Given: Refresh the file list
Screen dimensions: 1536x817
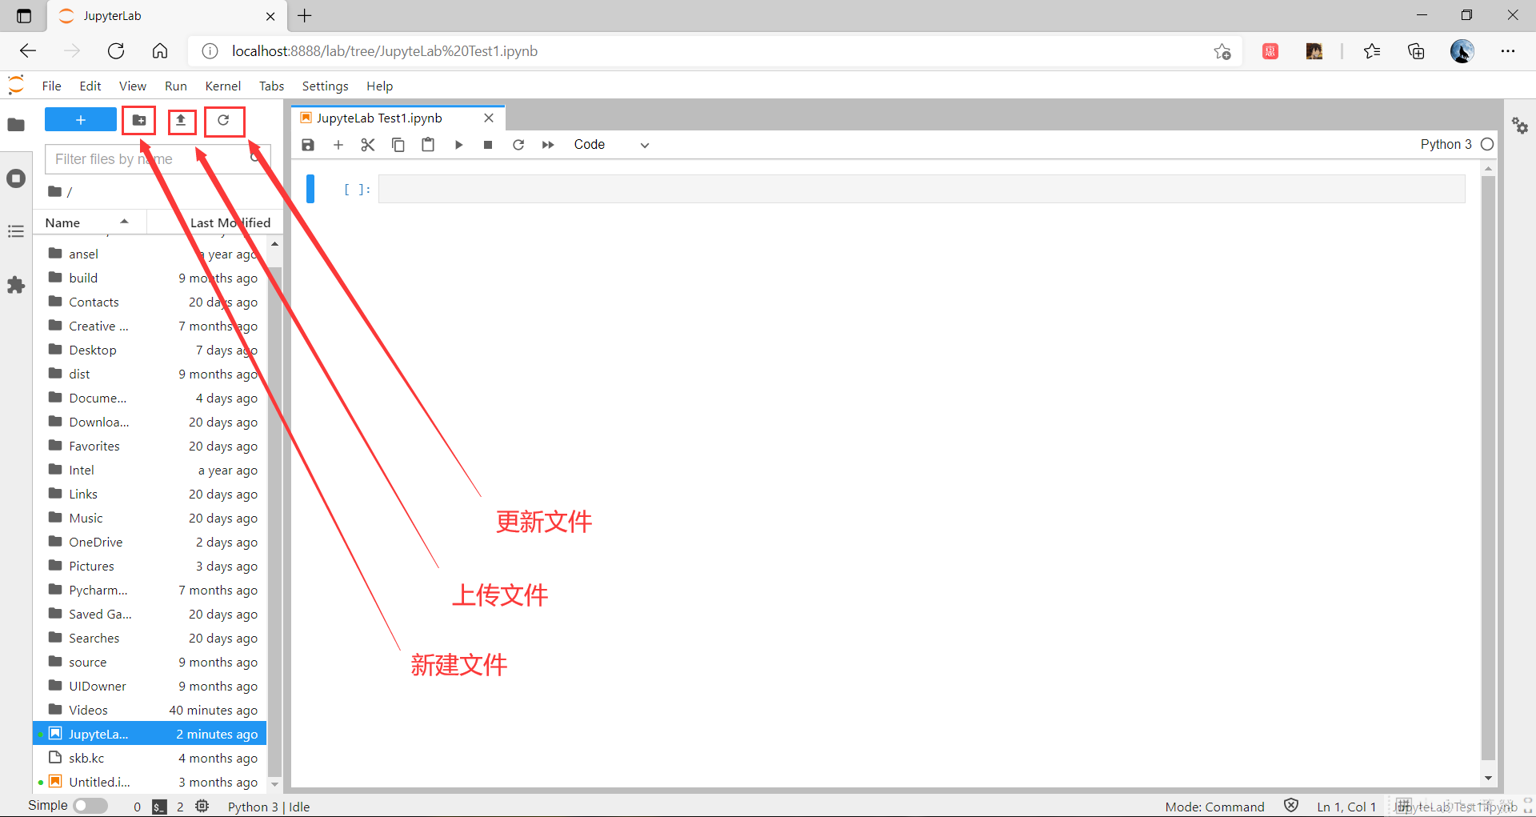Looking at the screenshot, I should [x=224, y=121].
